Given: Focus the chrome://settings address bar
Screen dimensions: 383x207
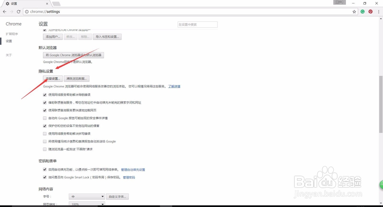Looking at the screenshot, I should 190,11.
